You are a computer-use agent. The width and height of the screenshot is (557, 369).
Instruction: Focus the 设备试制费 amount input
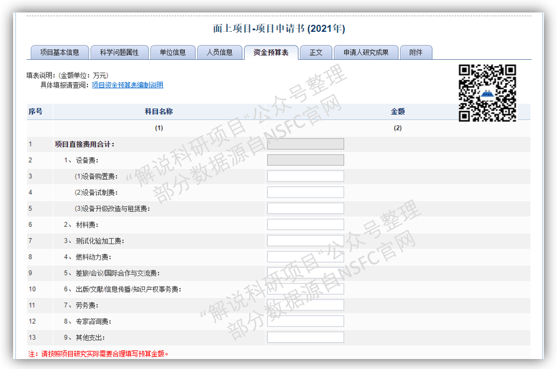305,193
